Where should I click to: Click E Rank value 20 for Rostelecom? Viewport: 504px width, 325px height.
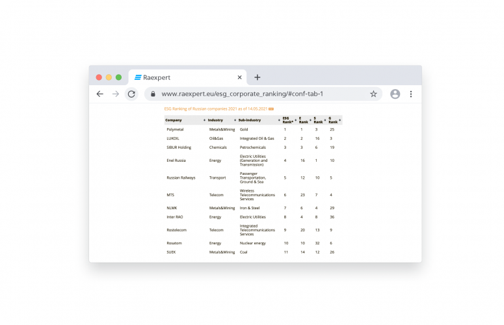click(302, 230)
